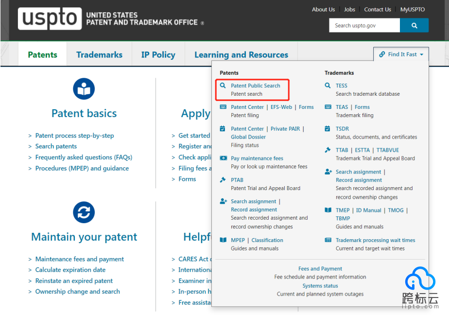Screen dimensions: 449x315
Task: Click gavel icon beside TTAB
Action: point(328,150)
